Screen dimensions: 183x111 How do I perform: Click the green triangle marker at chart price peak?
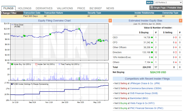[x=79, y=29]
